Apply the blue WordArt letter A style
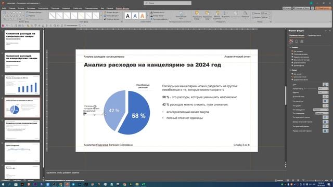Viewport: 333px width, 187px height. tap(135, 16)
